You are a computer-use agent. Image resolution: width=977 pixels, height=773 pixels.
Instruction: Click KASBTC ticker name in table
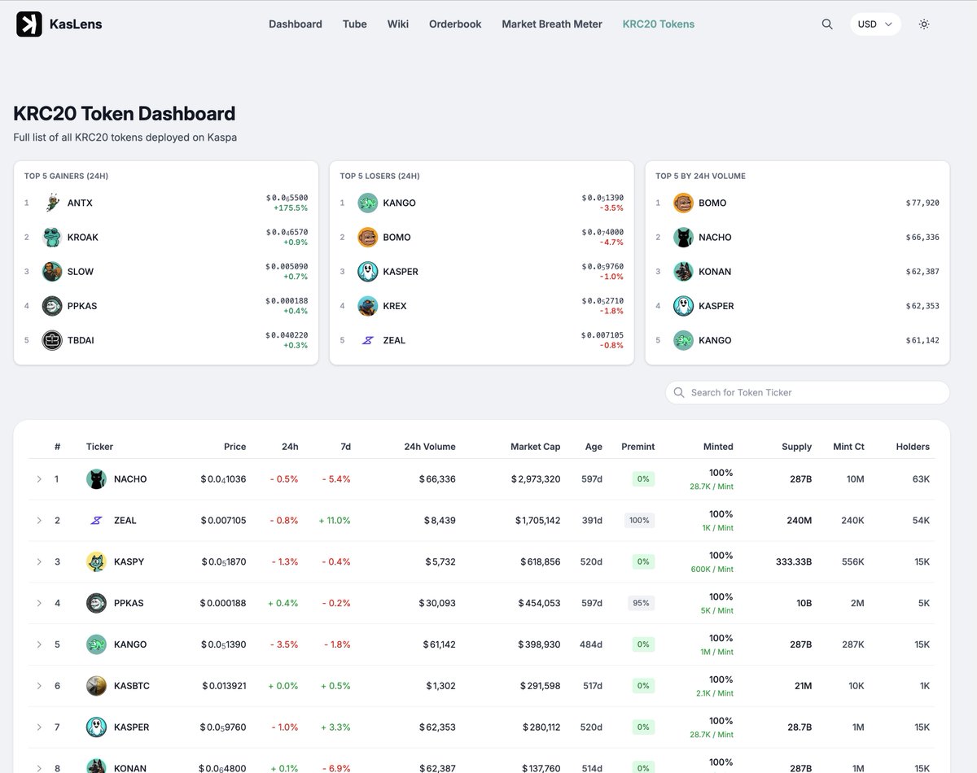coord(132,686)
